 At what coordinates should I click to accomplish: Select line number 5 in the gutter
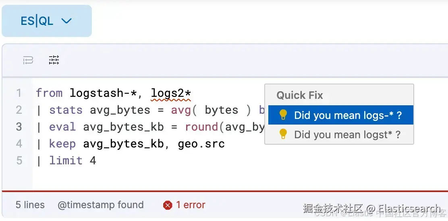[19, 160]
